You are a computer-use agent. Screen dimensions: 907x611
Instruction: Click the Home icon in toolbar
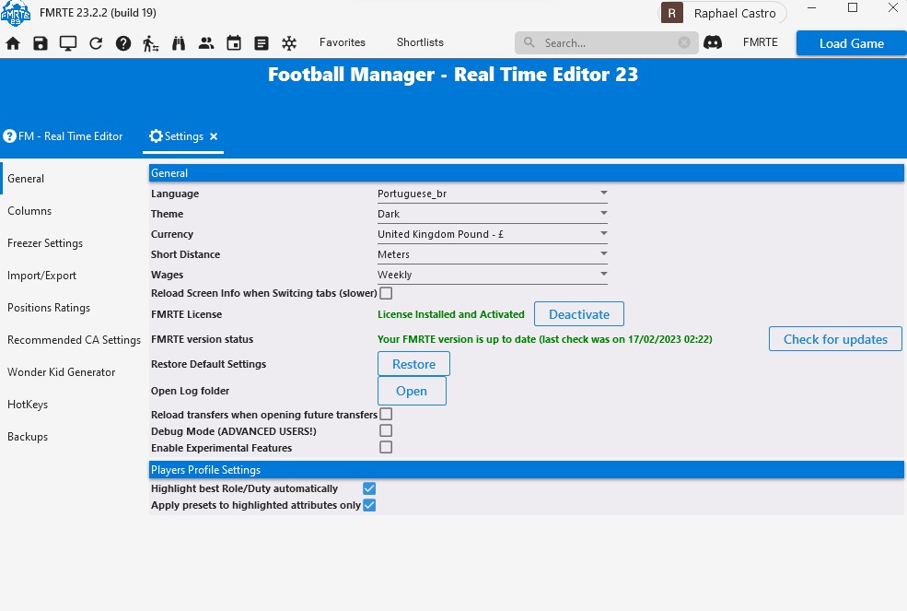(x=13, y=43)
